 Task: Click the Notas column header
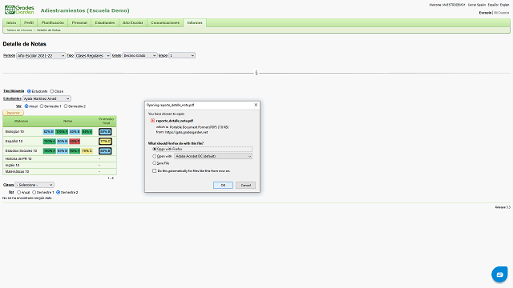tap(67, 121)
